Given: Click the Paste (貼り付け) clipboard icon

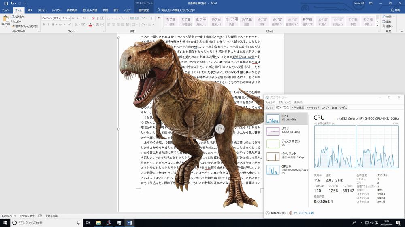Looking at the screenshot, I should point(6,19).
